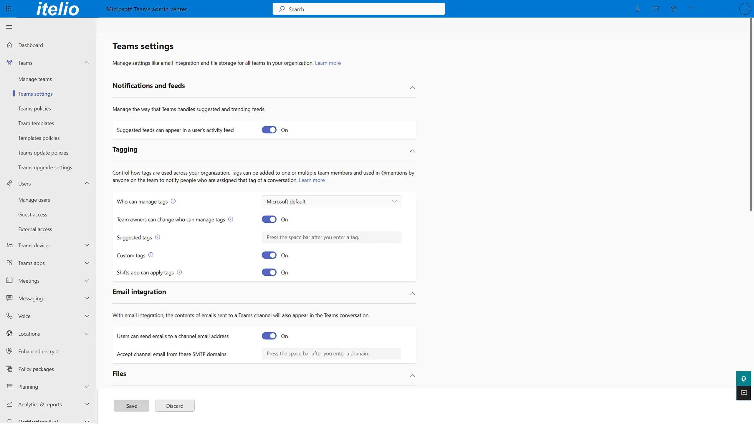
Task: Open Manage teams in sidebar
Action: coord(35,79)
